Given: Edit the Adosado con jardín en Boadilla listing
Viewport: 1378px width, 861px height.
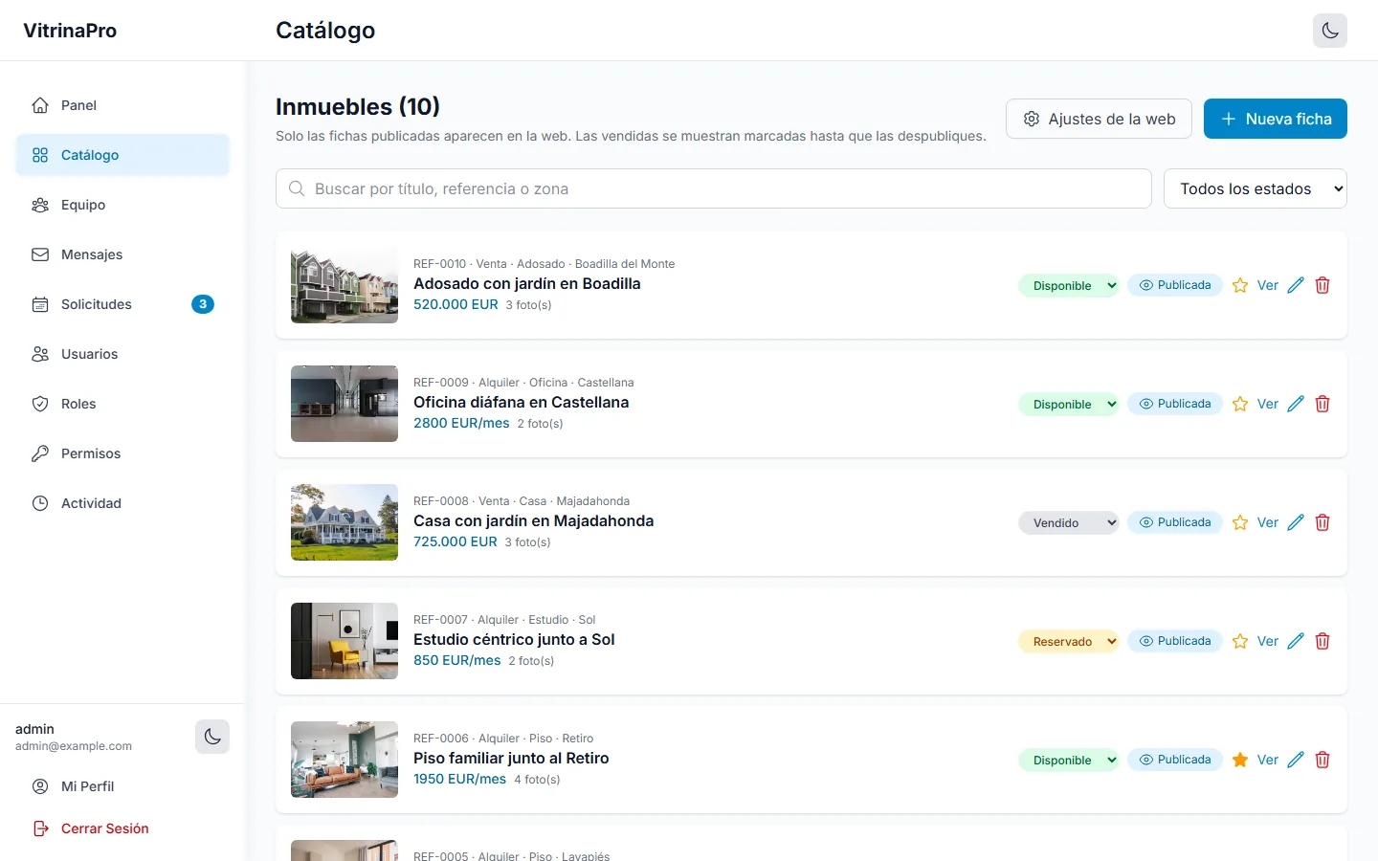Looking at the screenshot, I should click(x=1296, y=285).
